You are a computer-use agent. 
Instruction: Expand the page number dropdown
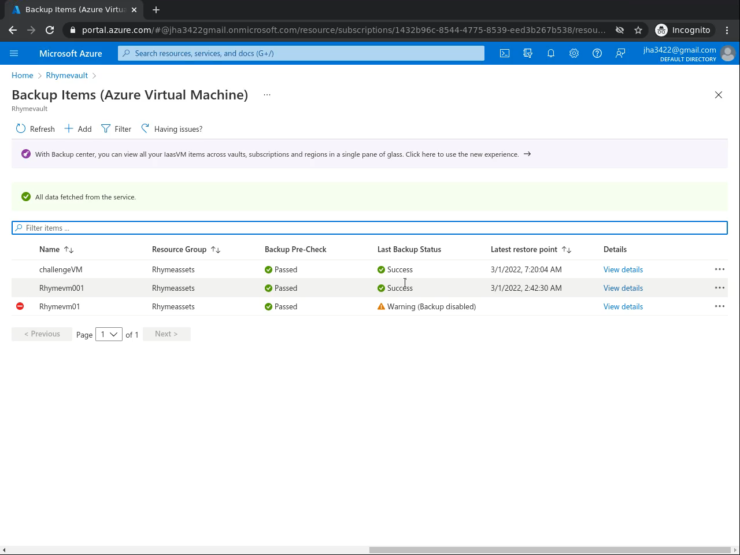109,334
